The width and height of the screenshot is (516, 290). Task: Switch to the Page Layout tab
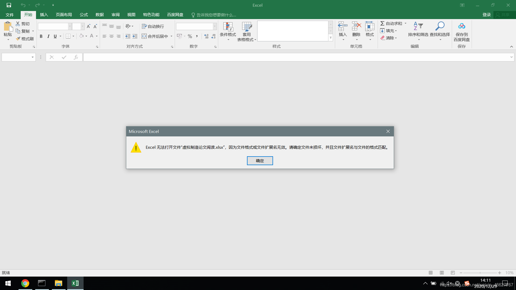[x=64, y=15]
